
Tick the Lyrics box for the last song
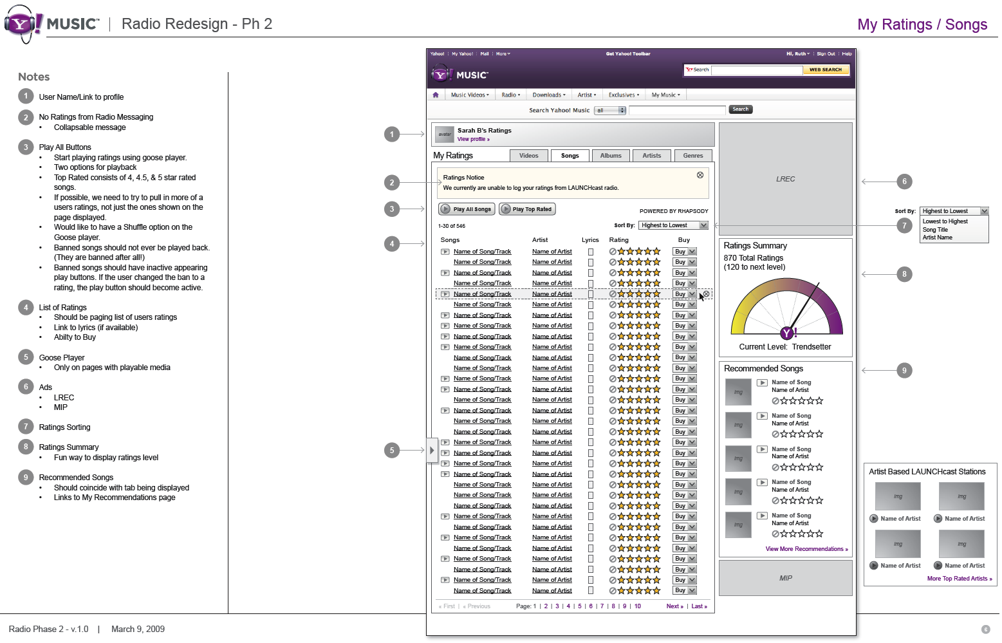coord(590,591)
